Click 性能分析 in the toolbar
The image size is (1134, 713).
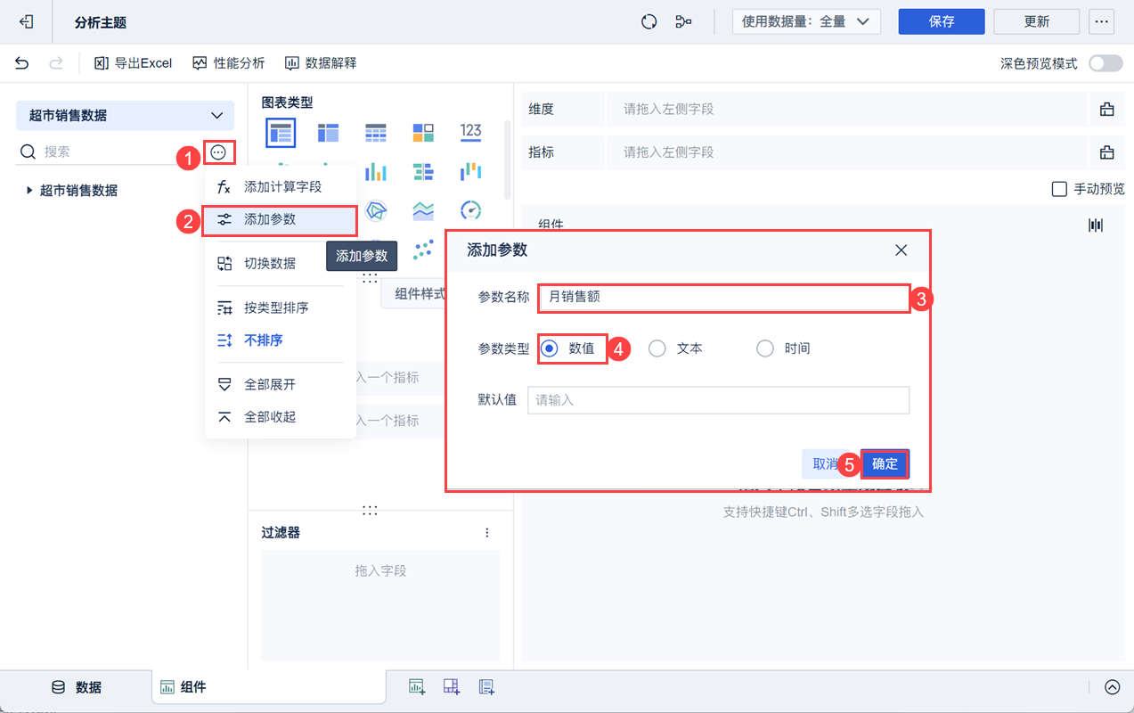(x=229, y=63)
